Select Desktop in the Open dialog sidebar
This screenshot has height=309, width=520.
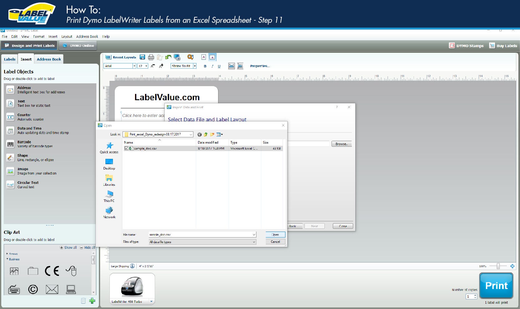109,164
